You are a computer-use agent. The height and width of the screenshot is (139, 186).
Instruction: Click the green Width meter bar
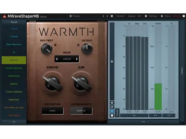(158, 97)
